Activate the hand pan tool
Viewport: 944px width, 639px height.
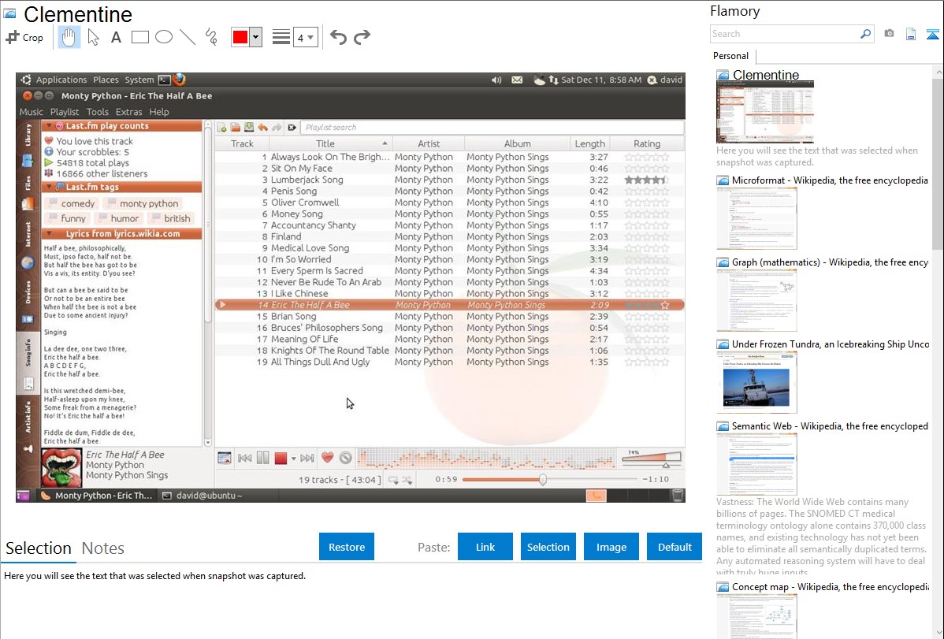pyautogui.click(x=69, y=37)
